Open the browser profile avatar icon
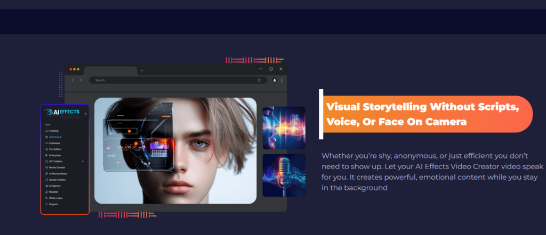This screenshot has width=546, height=235. [x=275, y=80]
